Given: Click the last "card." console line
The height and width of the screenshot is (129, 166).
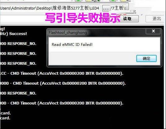Looking at the screenshot, I should point(5,118).
